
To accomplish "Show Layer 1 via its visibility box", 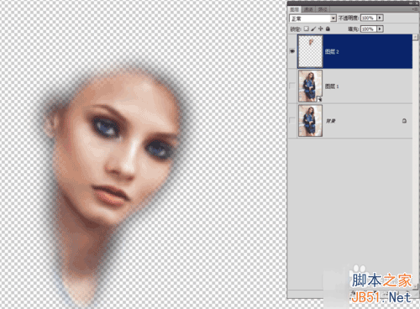I will (292, 86).
